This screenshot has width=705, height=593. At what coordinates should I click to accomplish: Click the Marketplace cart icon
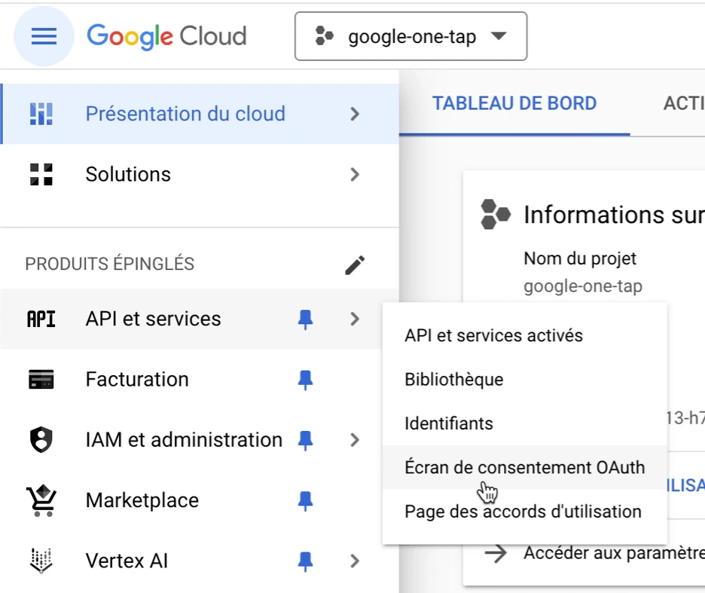(41, 501)
